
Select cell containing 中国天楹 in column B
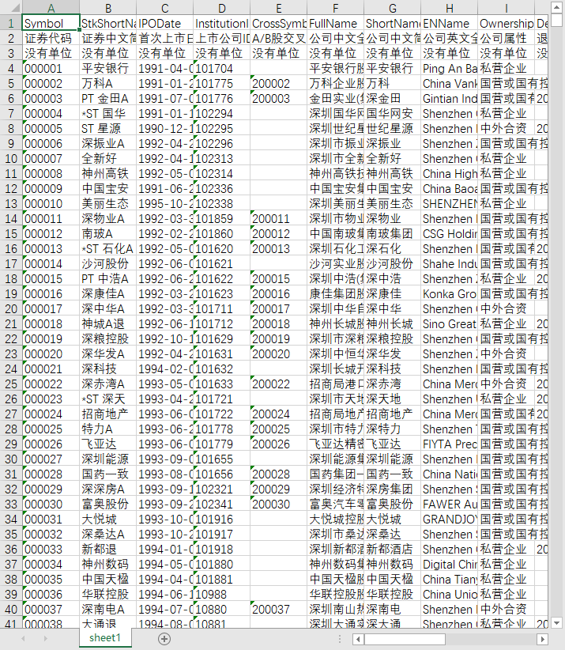click(108, 579)
